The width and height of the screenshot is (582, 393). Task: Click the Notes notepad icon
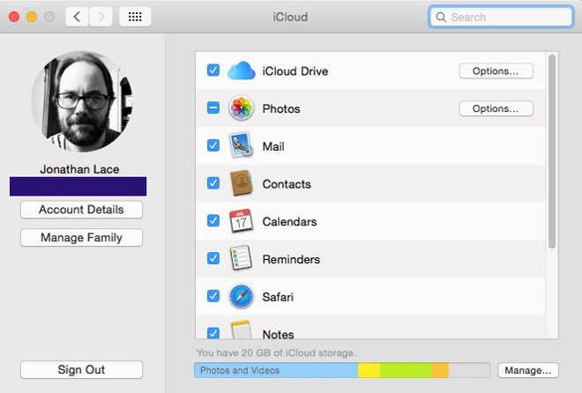coord(242,330)
